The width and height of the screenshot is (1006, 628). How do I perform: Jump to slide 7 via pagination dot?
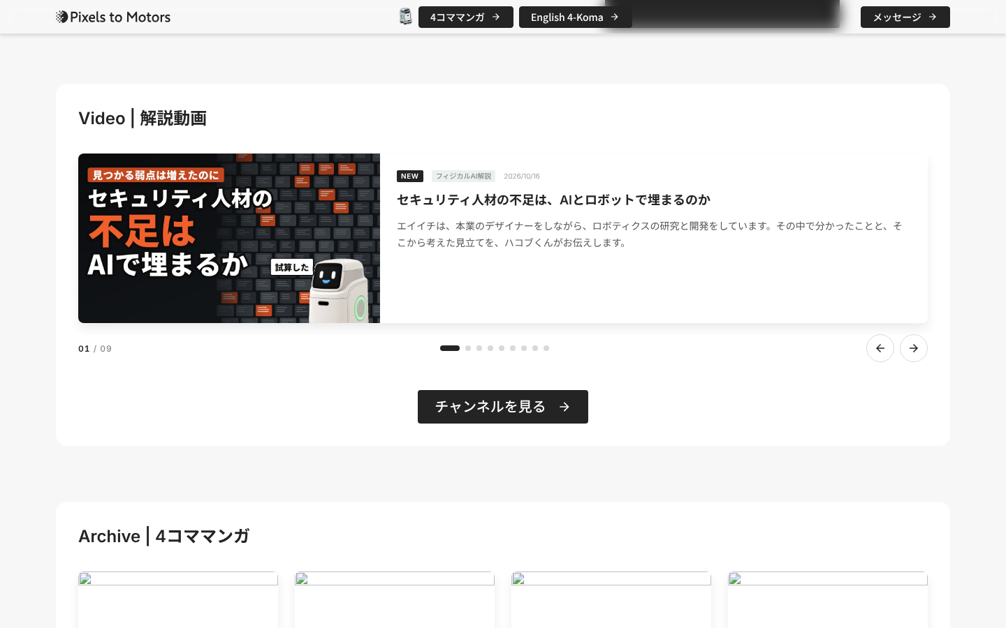(524, 348)
